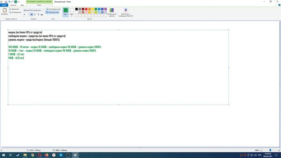Pick the red color swatch
This screenshot has height=158, width=281.
(86, 9)
